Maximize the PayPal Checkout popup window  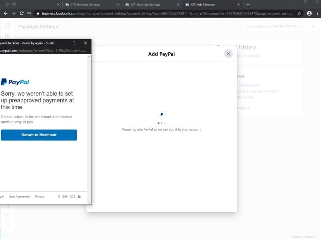pos(74,43)
